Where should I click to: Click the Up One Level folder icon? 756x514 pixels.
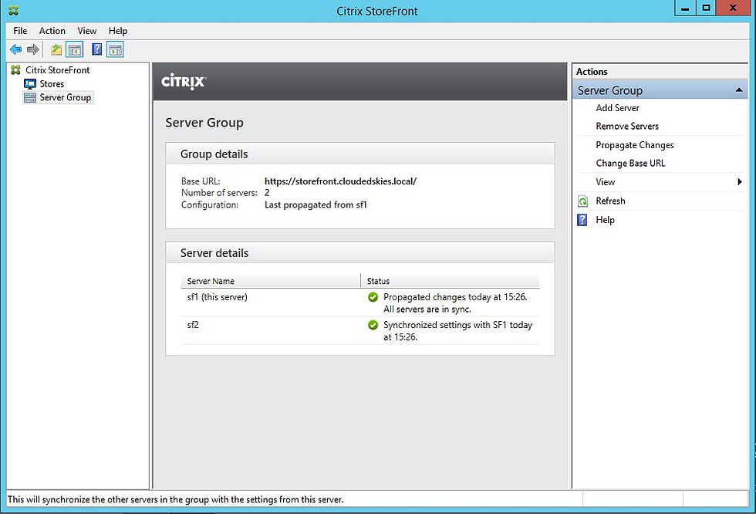(56, 49)
